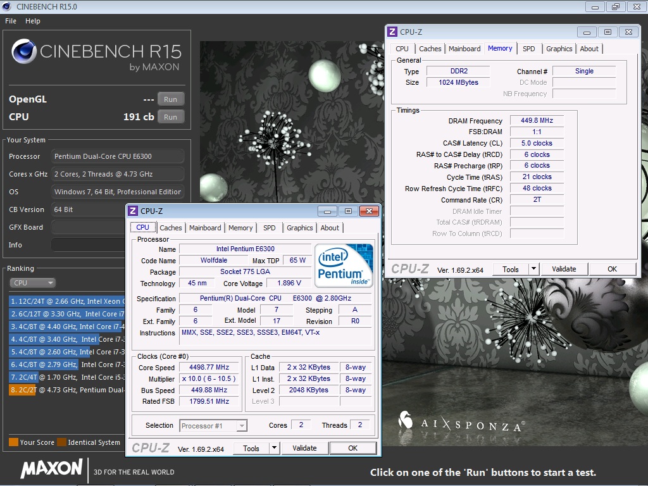Select ranking entry 3 4C/8T @ 4.40 GHz
The image size is (648, 486).
(67, 327)
